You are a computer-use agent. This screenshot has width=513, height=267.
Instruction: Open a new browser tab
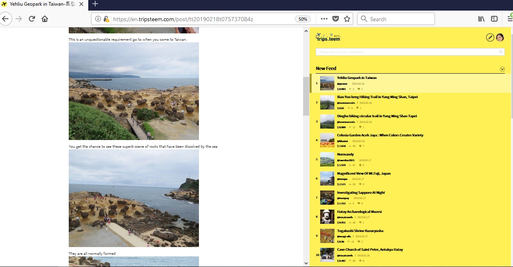tap(95, 4)
